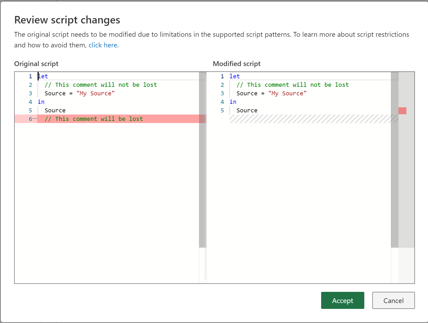Open the "click here" script restrictions link
428x323 pixels.
point(103,45)
